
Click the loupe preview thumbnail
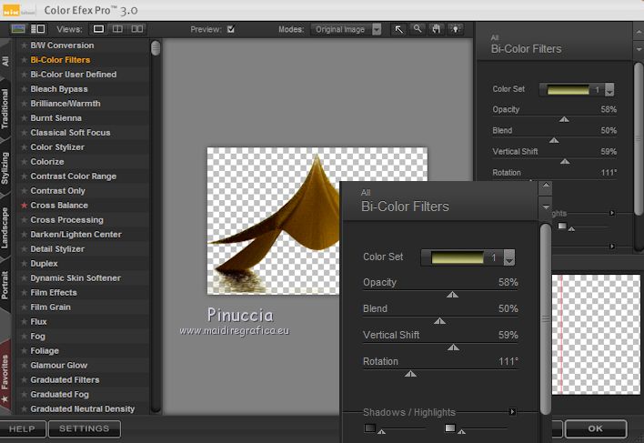(596, 335)
